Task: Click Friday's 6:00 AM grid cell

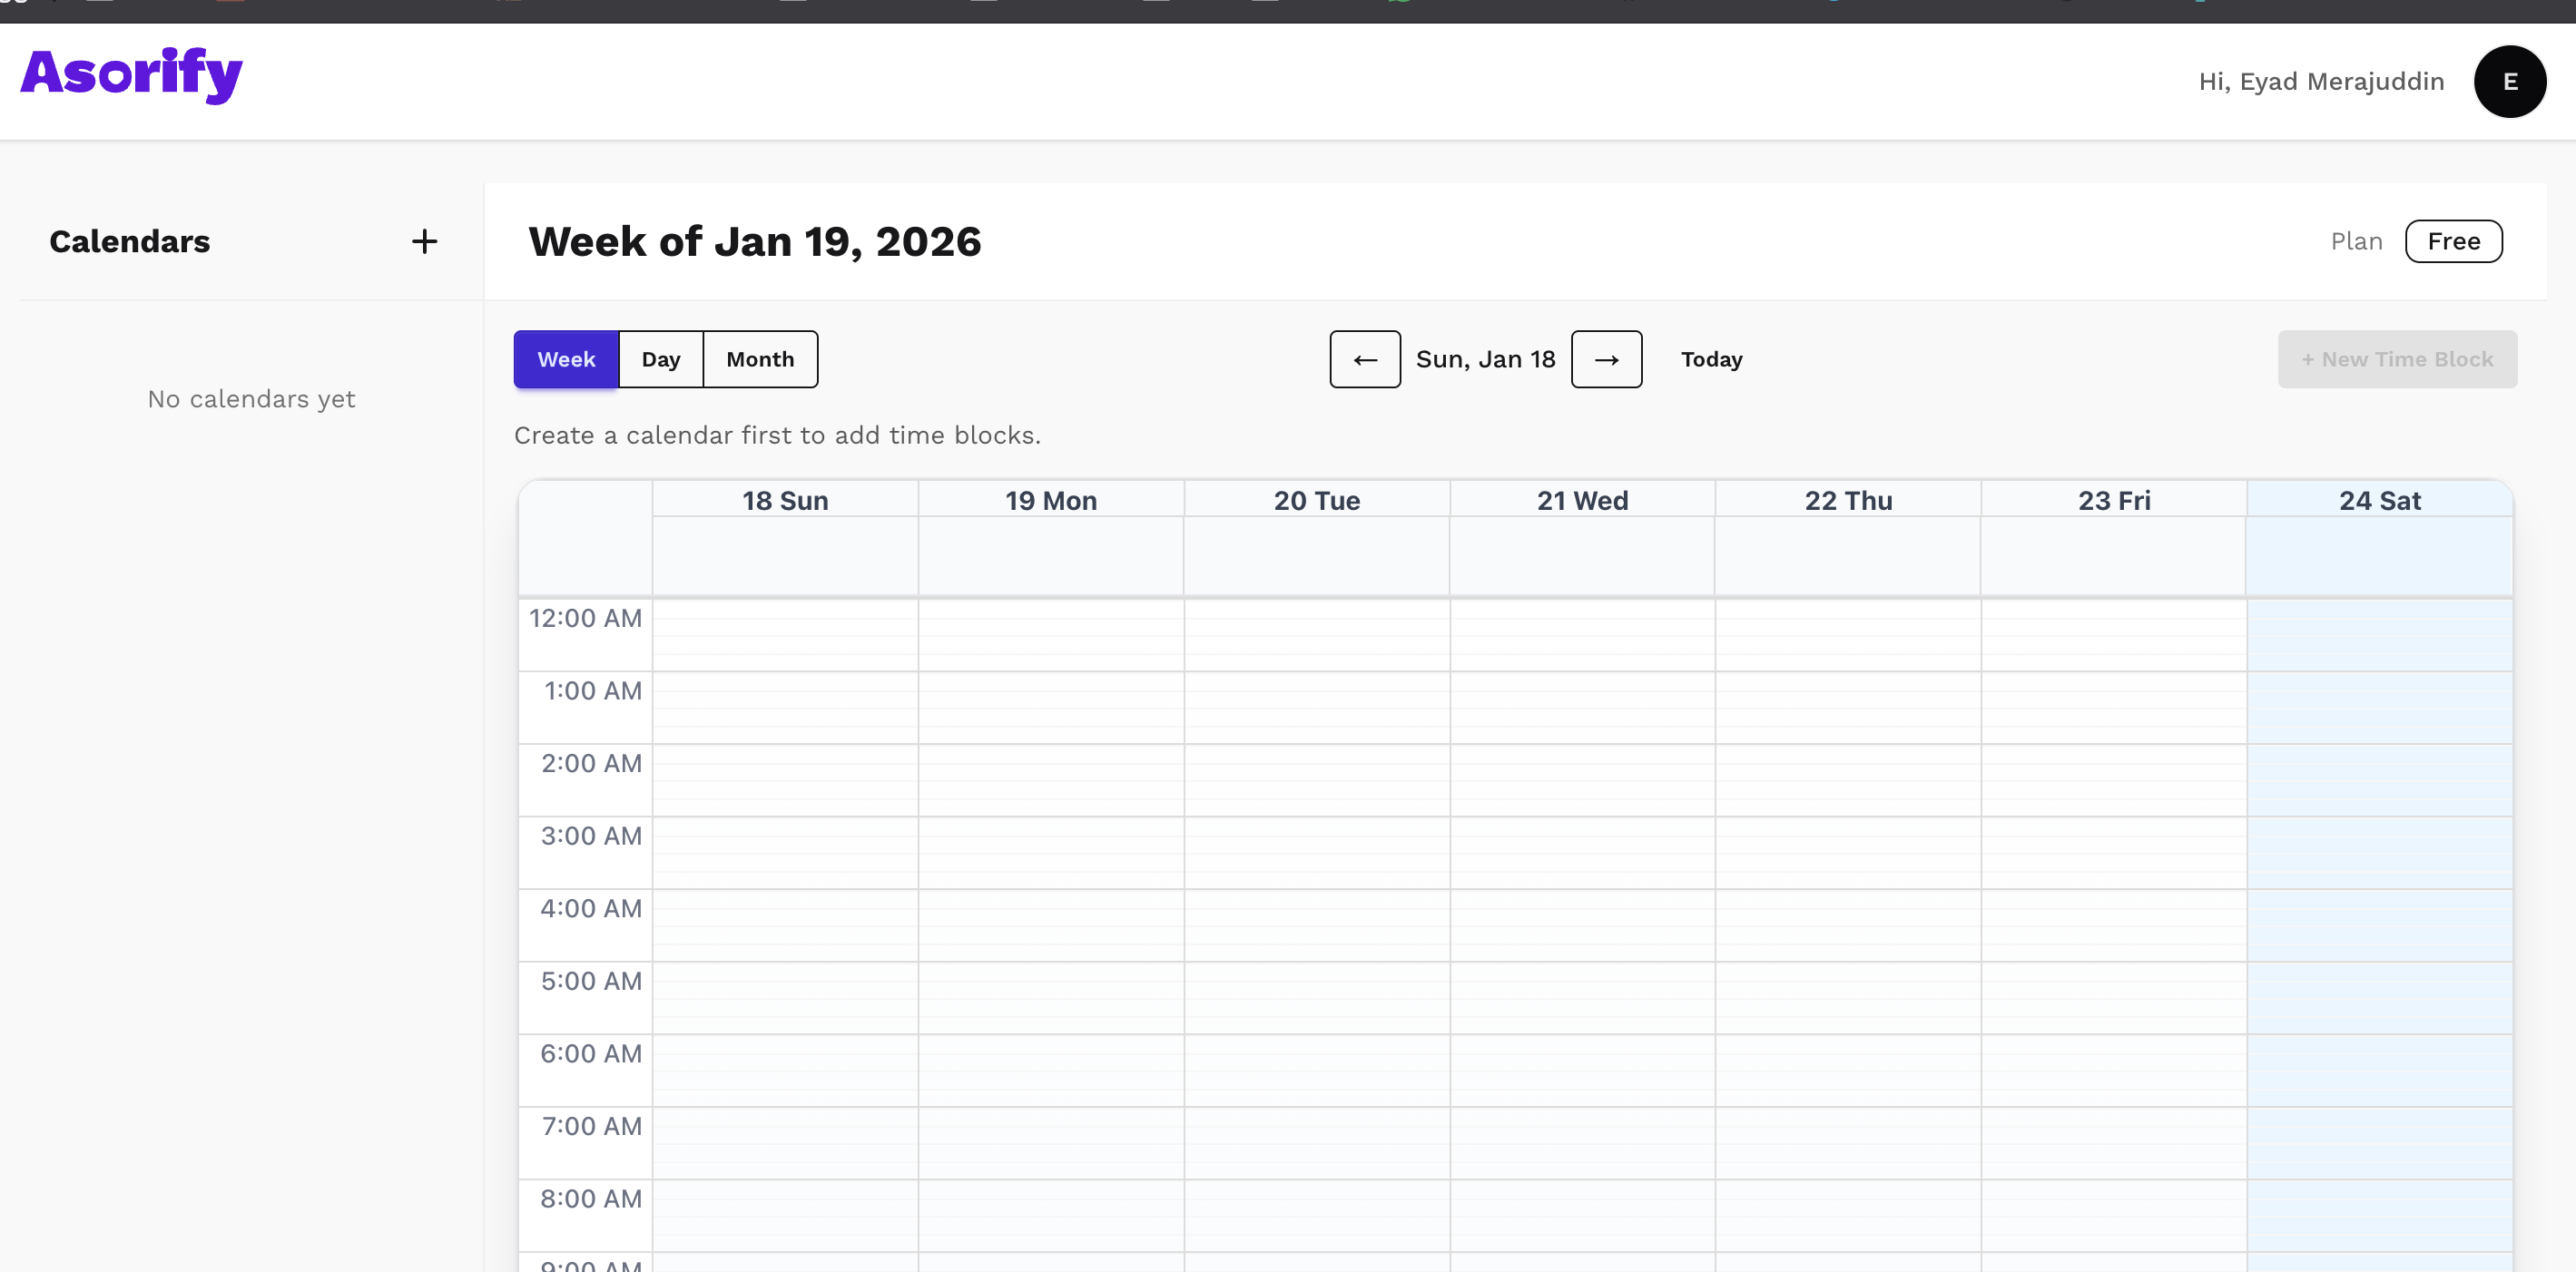Action: pos(2113,1069)
